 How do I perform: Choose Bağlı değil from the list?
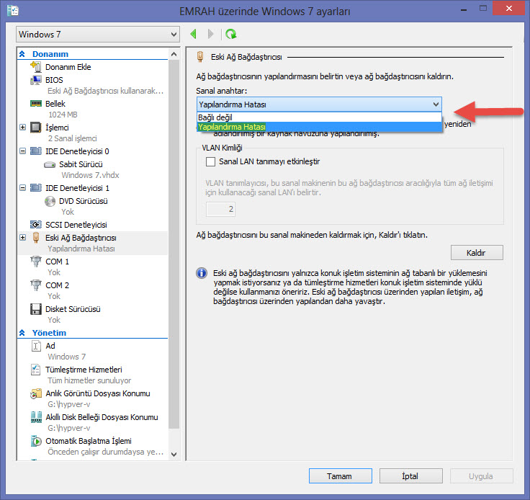(x=319, y=117)
